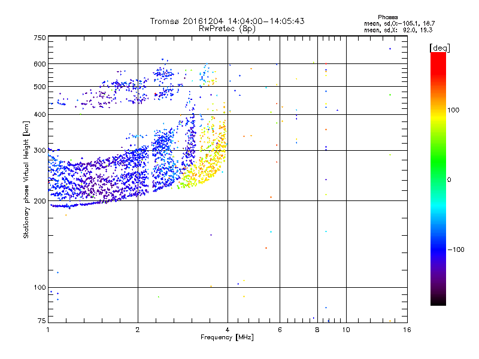Click the y-axis '500' tick label
The image size is (479, 359).
click(x=40, y=87)
